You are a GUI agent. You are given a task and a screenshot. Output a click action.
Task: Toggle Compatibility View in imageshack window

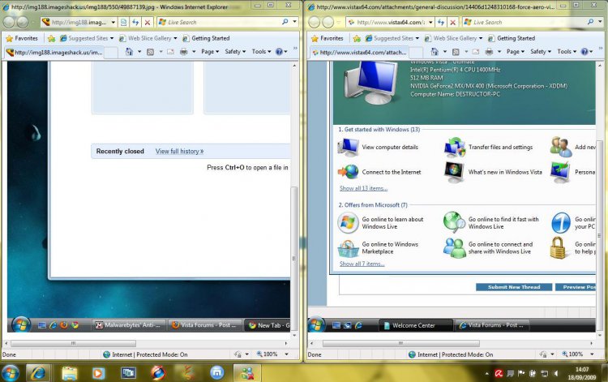coord(123,22)
